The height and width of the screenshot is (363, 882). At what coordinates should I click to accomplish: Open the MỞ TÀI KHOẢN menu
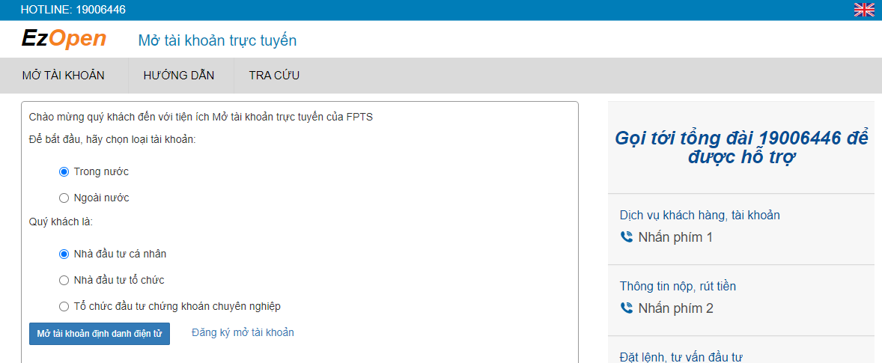[64, 76]
